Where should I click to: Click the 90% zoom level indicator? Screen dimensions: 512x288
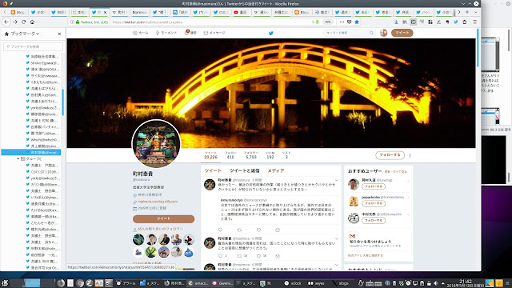[x=327, y=22]
